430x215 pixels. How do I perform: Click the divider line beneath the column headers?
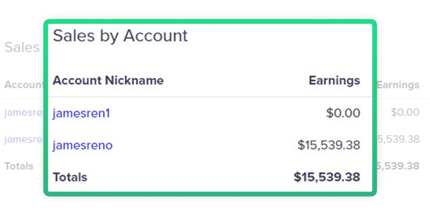click(x=210, y=97)
